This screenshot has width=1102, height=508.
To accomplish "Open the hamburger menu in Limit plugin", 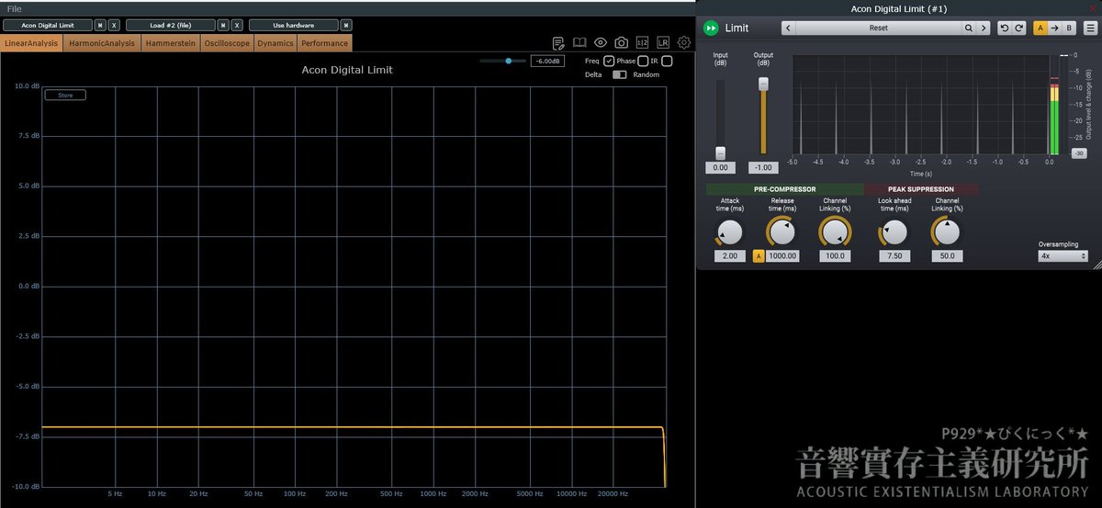I will 1090,28.
